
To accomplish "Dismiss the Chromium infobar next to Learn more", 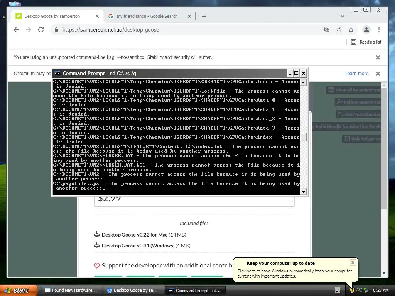I will (x=378, y=74).
